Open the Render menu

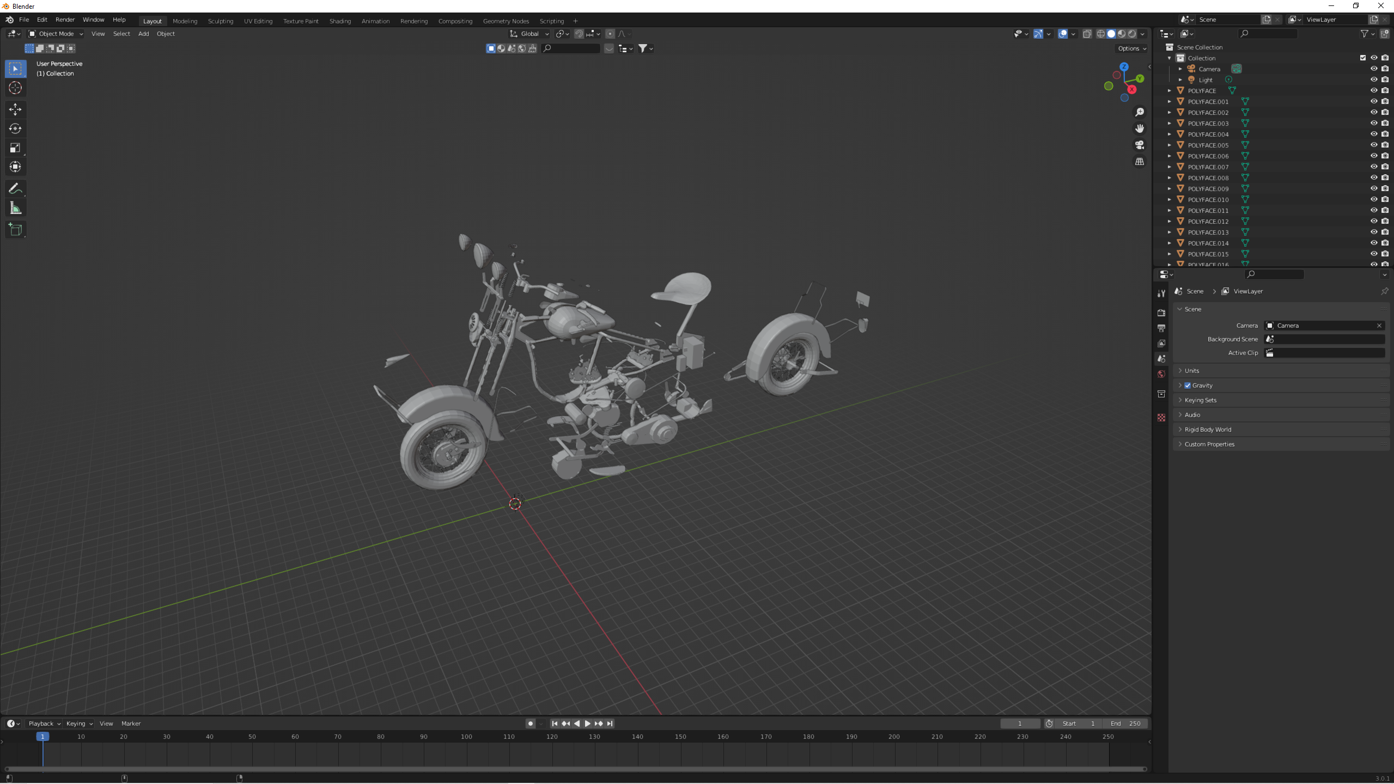tap(65, 20)
